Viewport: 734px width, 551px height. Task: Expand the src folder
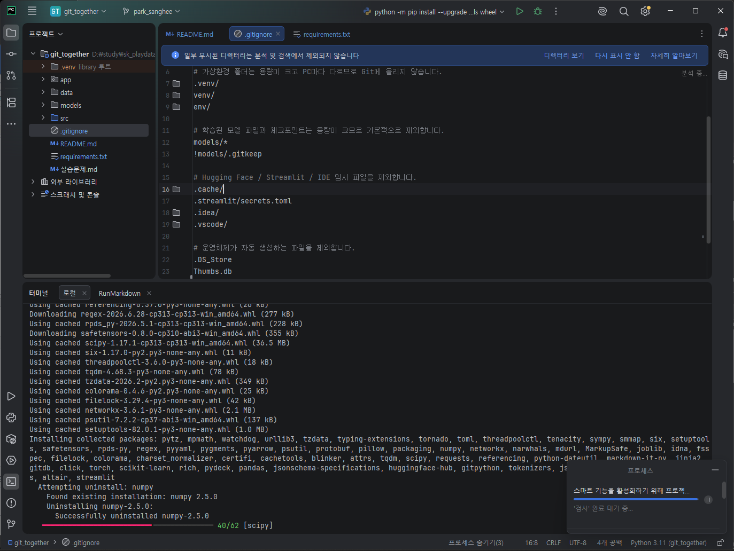click(43, 117)
